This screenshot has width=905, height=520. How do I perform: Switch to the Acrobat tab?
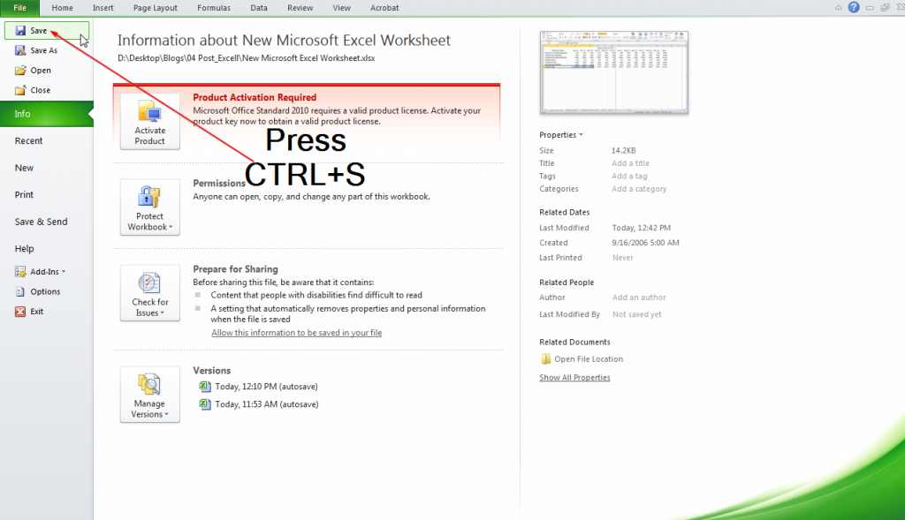[x=384, y=7]
